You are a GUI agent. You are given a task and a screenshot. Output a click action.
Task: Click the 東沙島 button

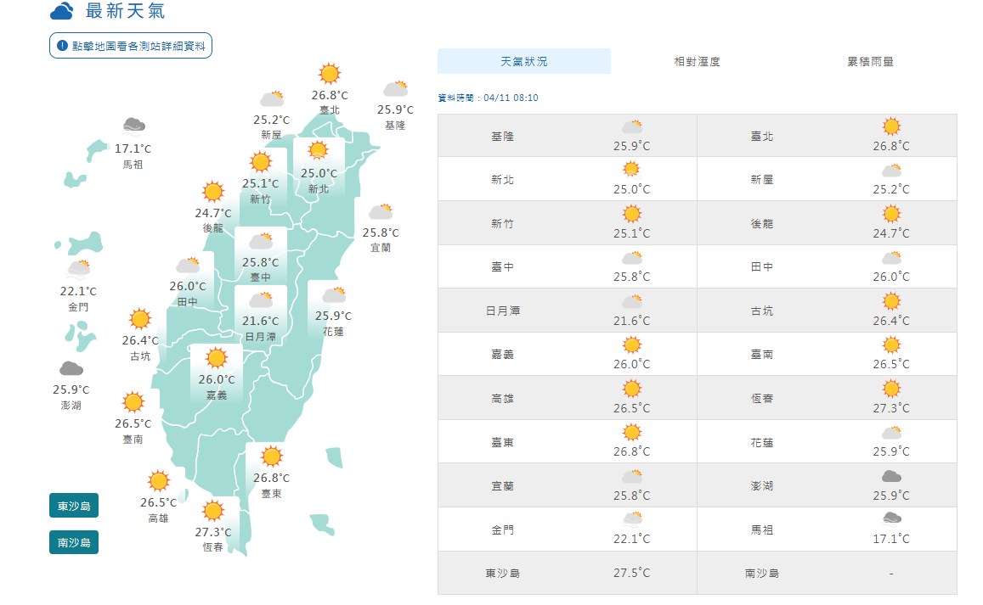click(x=74, y=507)
